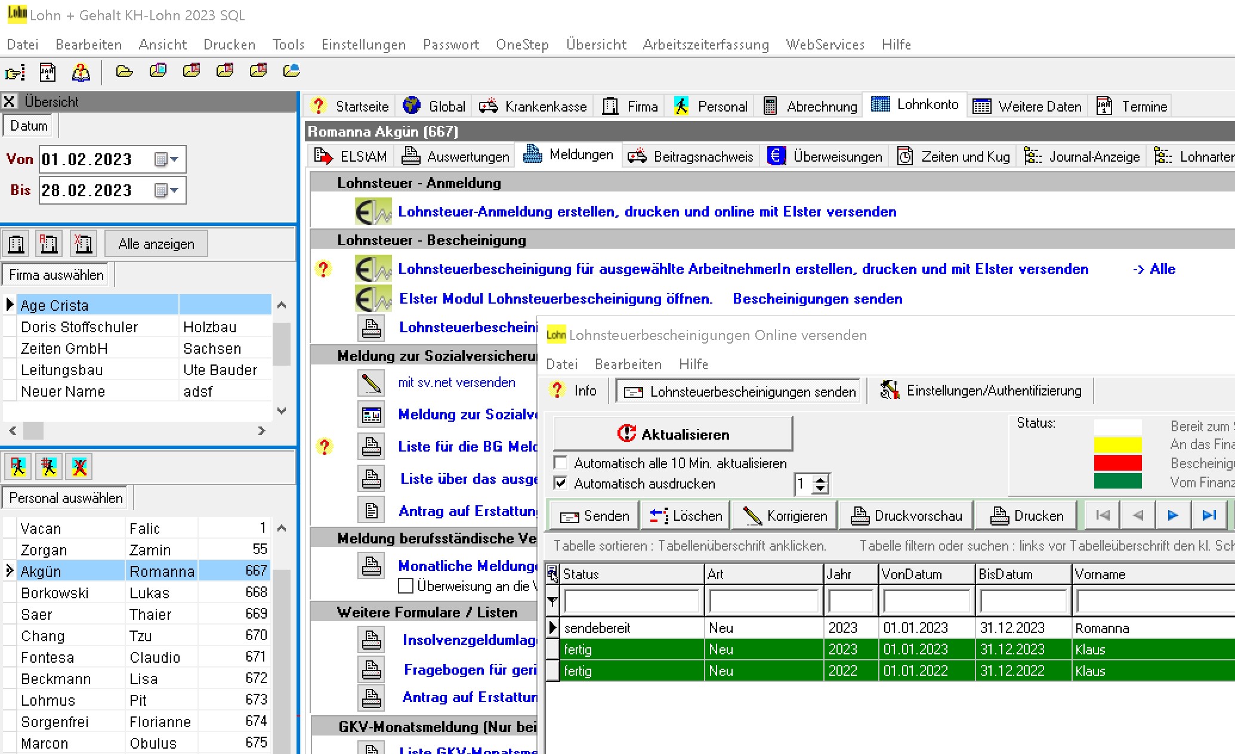This screenshot has width=1235, height=754.
Task: Click the Elster icon beside Lohnsteuer-Anmeldung erstellen
Action: tap(373, 211)
